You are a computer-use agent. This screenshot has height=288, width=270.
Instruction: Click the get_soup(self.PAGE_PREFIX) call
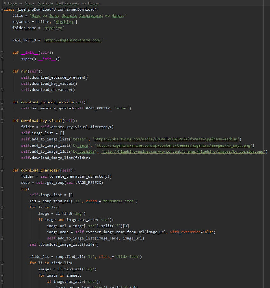75,183
